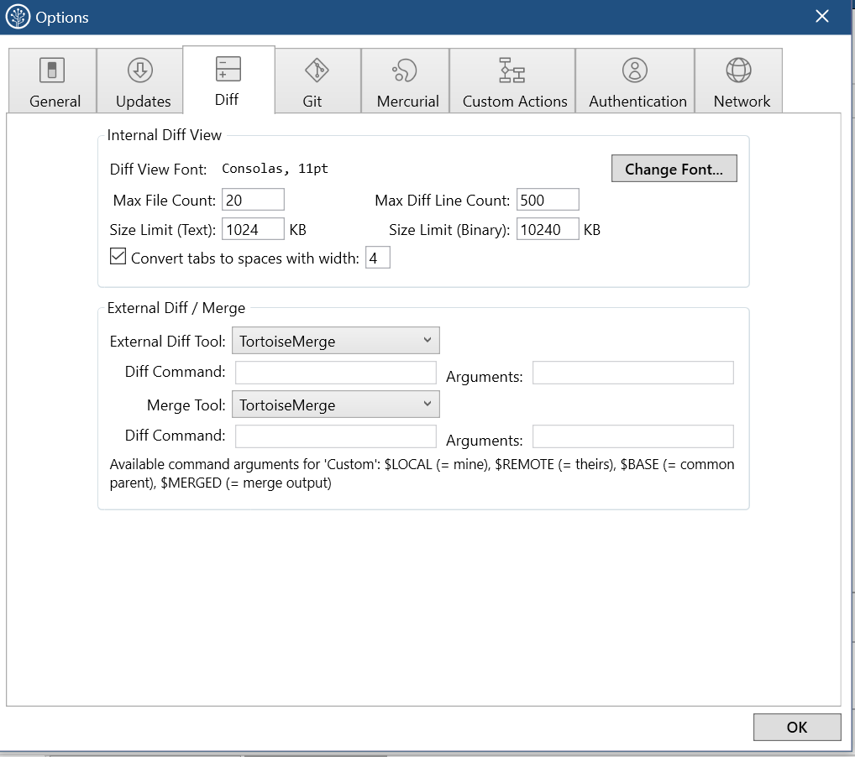Click Diff Command field under Merge Tool
Screen dimensions: 855x757
pos(336,436)
